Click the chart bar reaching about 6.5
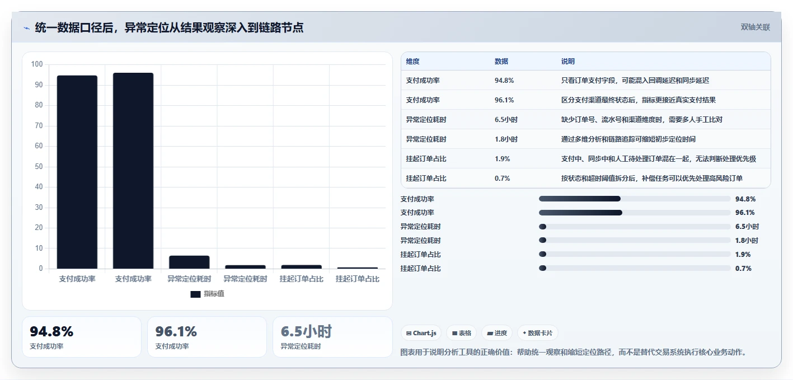 pyautogui.click(x=189, y=262)
